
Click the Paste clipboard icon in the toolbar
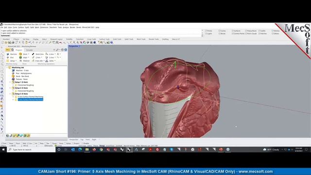point(26,42)
